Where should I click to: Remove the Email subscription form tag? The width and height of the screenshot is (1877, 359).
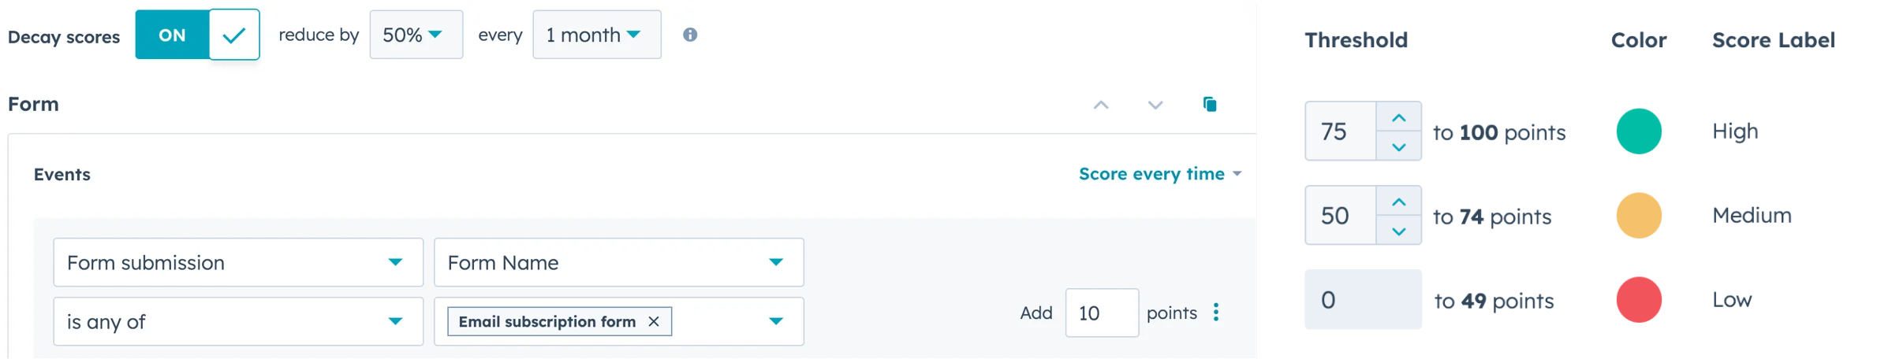tap(654, 321)
